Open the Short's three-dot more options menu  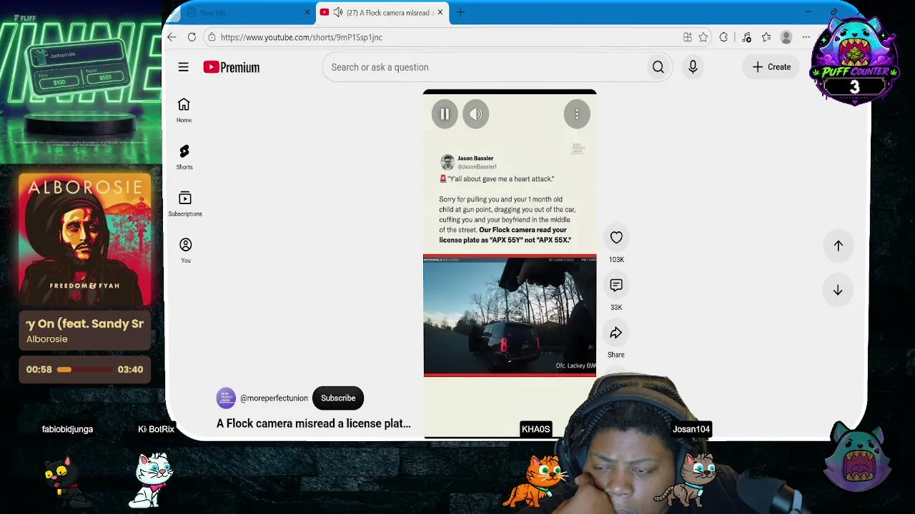click(577, 114)
